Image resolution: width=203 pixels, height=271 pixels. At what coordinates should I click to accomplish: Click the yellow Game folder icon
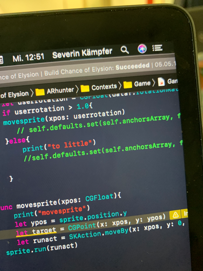point(127,85)
